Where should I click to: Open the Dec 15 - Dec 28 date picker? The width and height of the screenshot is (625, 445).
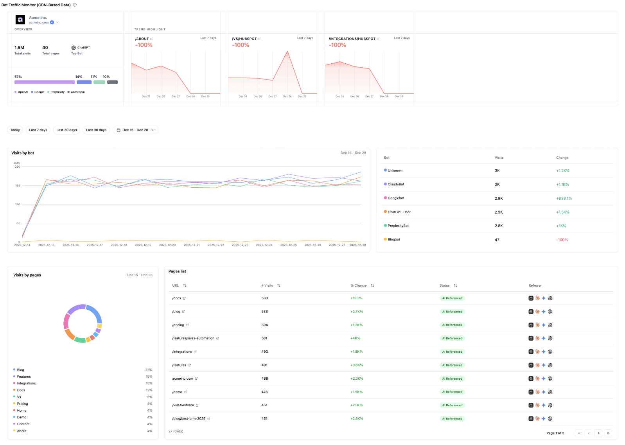point(136,130)
